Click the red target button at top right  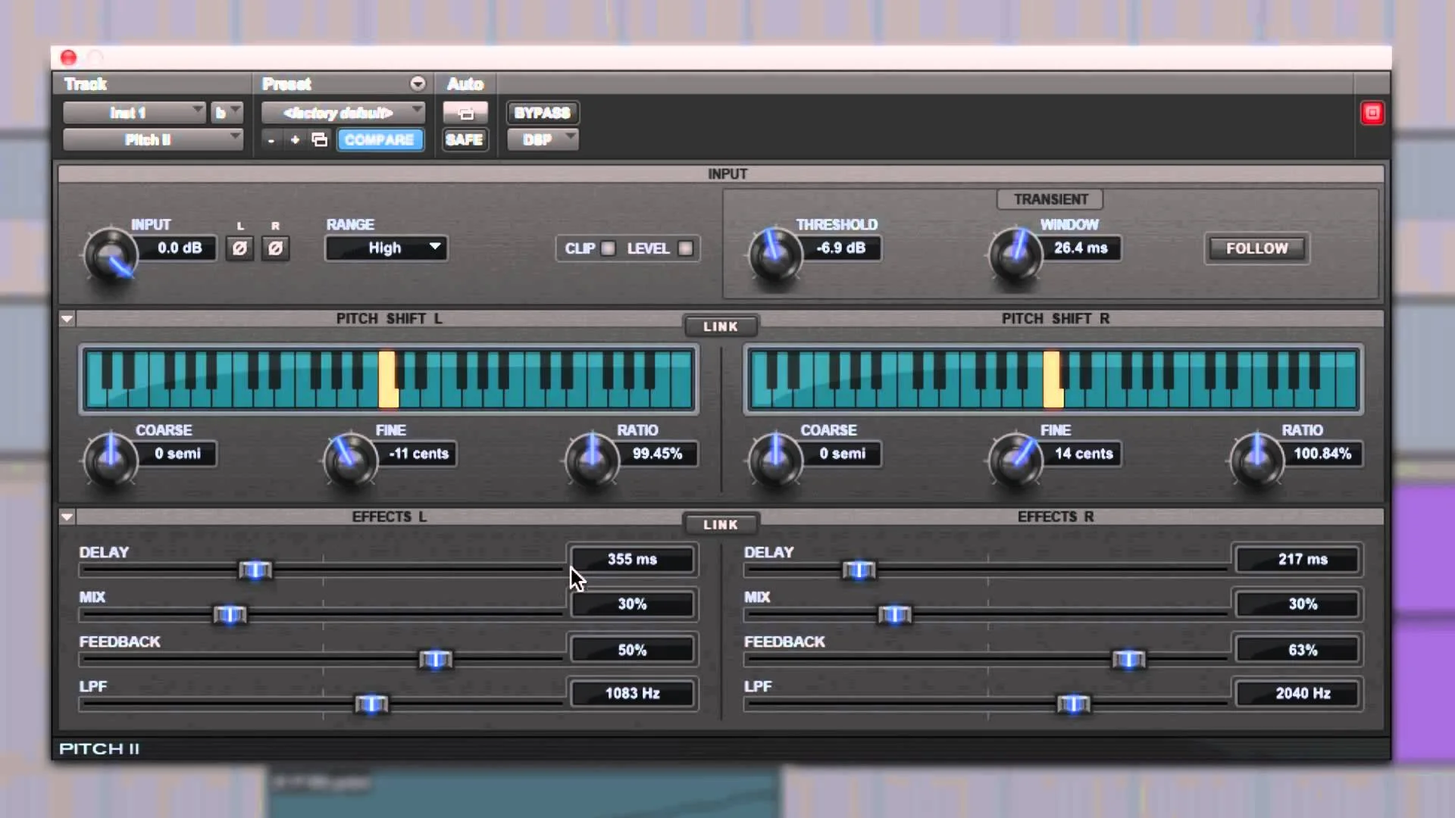tap(1372, 113)
